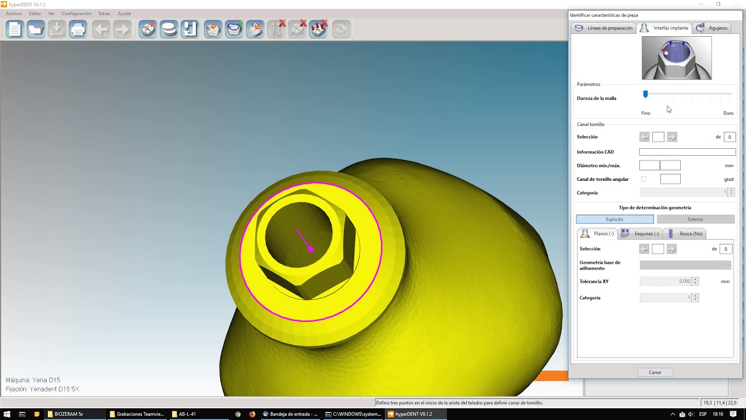
Task: Click the Canal tornillo next selection arrow
Action: click(x=672, y=137)
